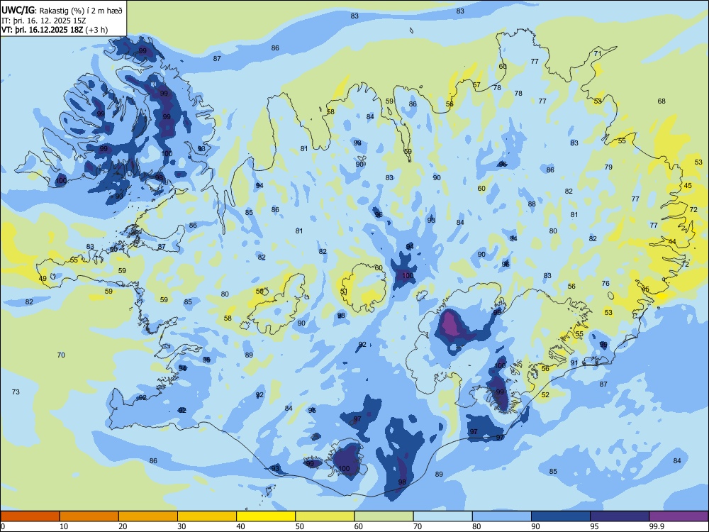Click the light blue 70–80 legend swatch
The image size is (709, 532).
(x=442, y=516)
